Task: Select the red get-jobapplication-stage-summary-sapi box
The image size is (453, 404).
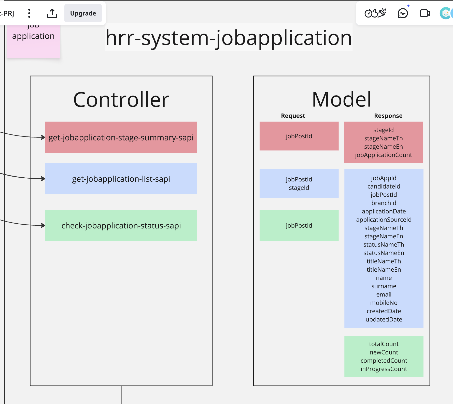Action: coord(121,137)
